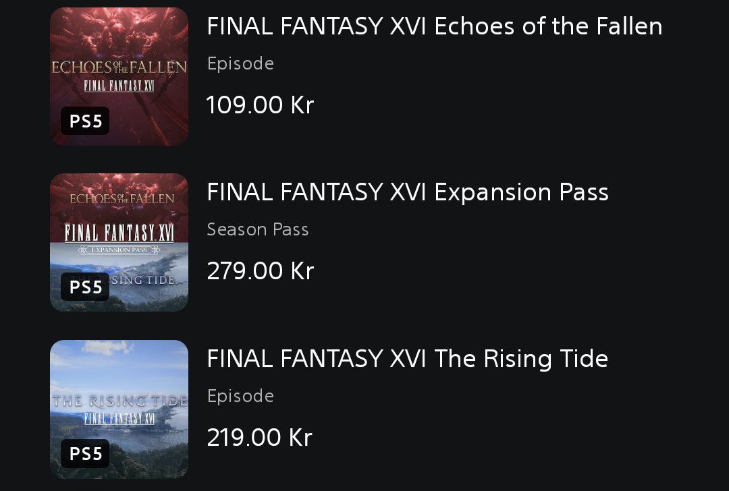The width and height of the screenshot is (729, 491).
Task: Click the Final Fantasy XVI logo on Expansion Pass cover
Action: pos(119,233)
